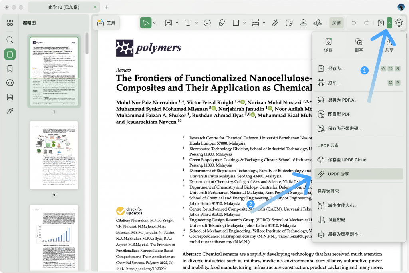Choose 保存为不带密码... entry

click(x=359, y=128)
